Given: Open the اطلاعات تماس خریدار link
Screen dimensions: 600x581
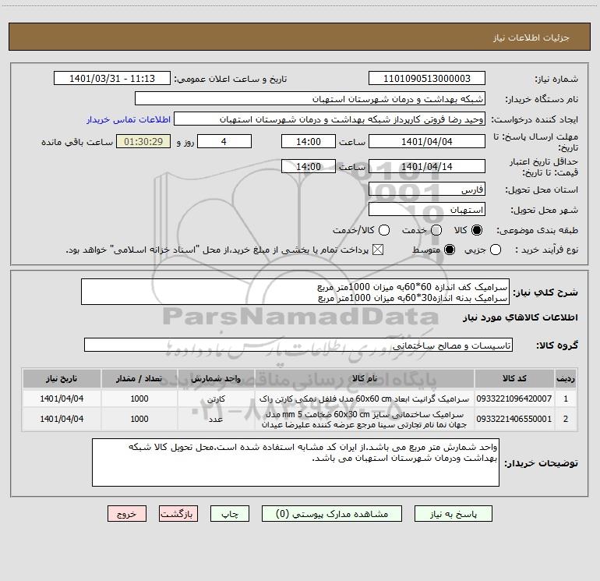Looking at the screenshot, I should 129,119.
